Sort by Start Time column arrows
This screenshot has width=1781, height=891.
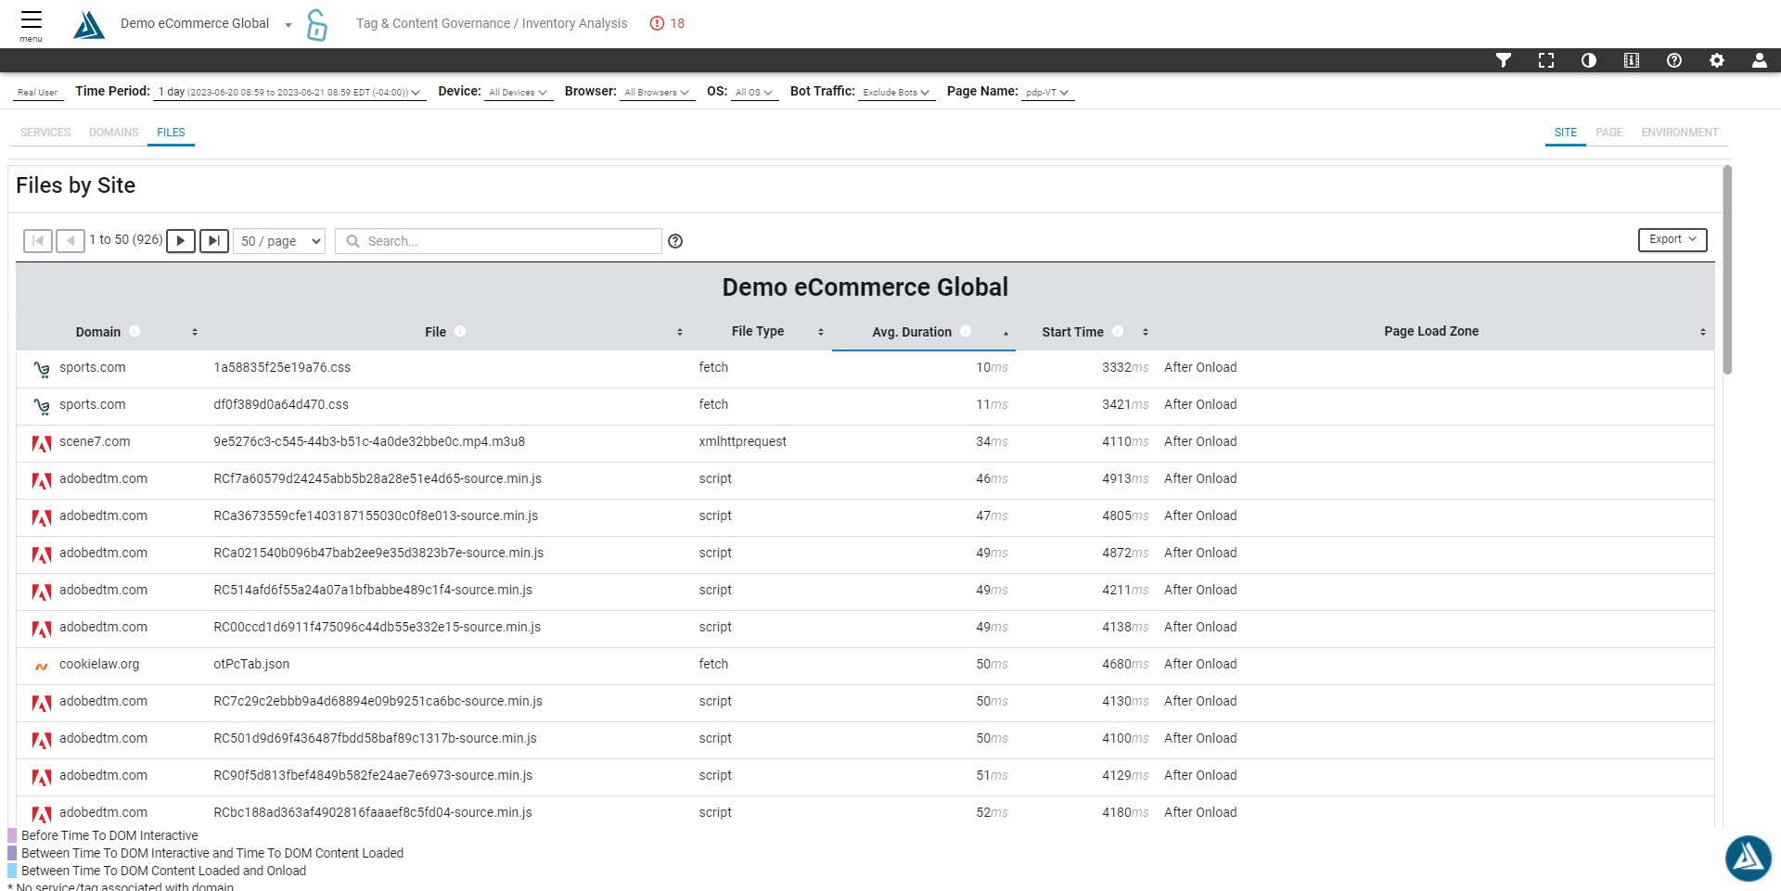(1146, 332)
